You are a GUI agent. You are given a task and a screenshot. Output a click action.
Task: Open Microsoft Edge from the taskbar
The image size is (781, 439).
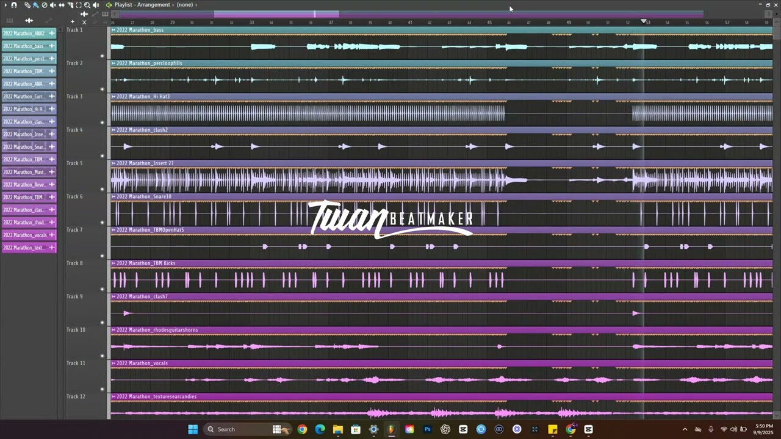(320, 429)
